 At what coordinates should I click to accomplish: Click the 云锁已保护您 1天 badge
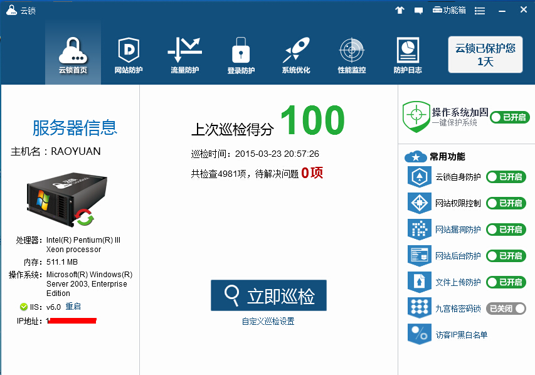tap(485, 55)
